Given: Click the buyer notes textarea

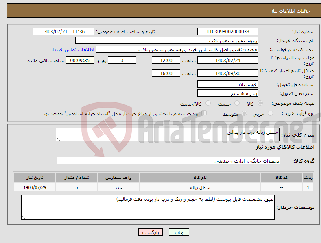Looking at the screenshot, I should [x=148, y=207].
